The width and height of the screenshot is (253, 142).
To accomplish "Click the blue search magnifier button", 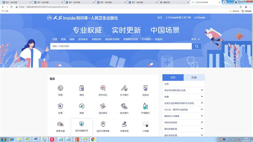I will click(197, 46).
